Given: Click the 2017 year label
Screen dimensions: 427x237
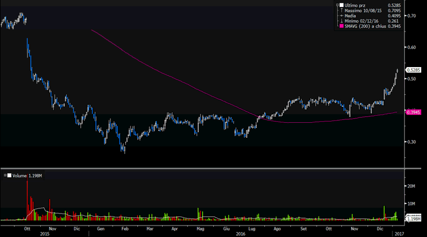Looking at the screenshot, I should (398, 234).
